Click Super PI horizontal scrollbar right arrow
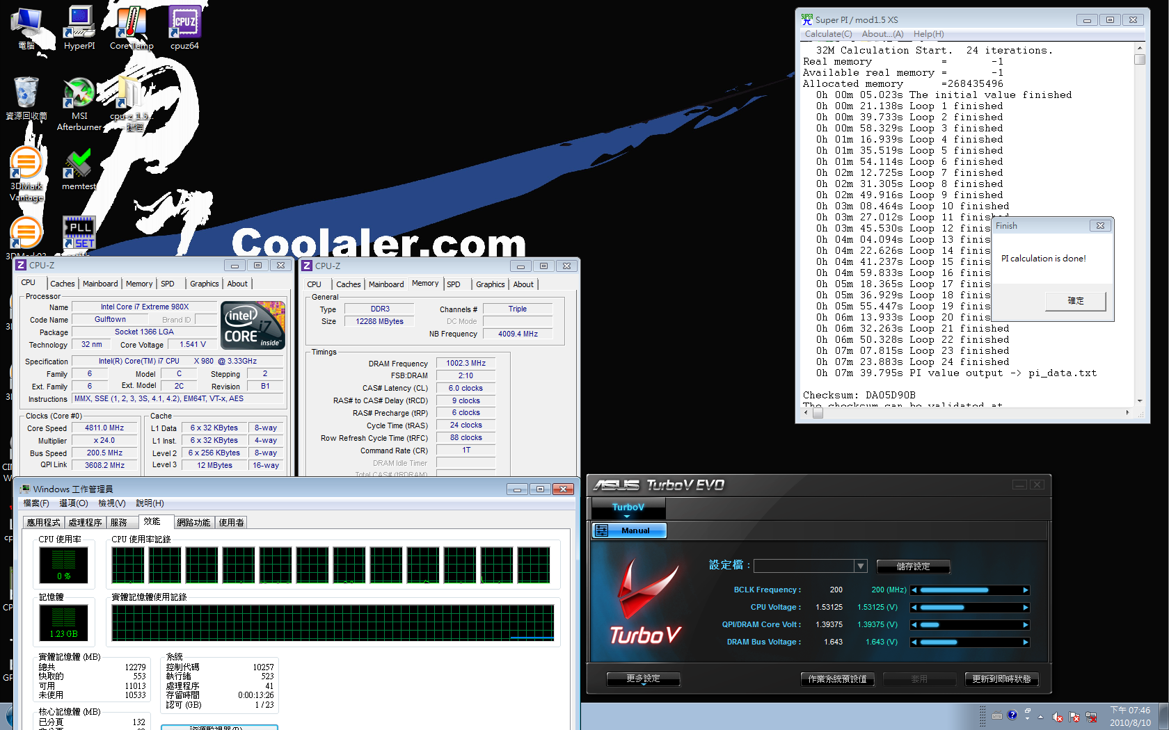This screenshot has width=1169, height=730. [x=1127, y=412]
